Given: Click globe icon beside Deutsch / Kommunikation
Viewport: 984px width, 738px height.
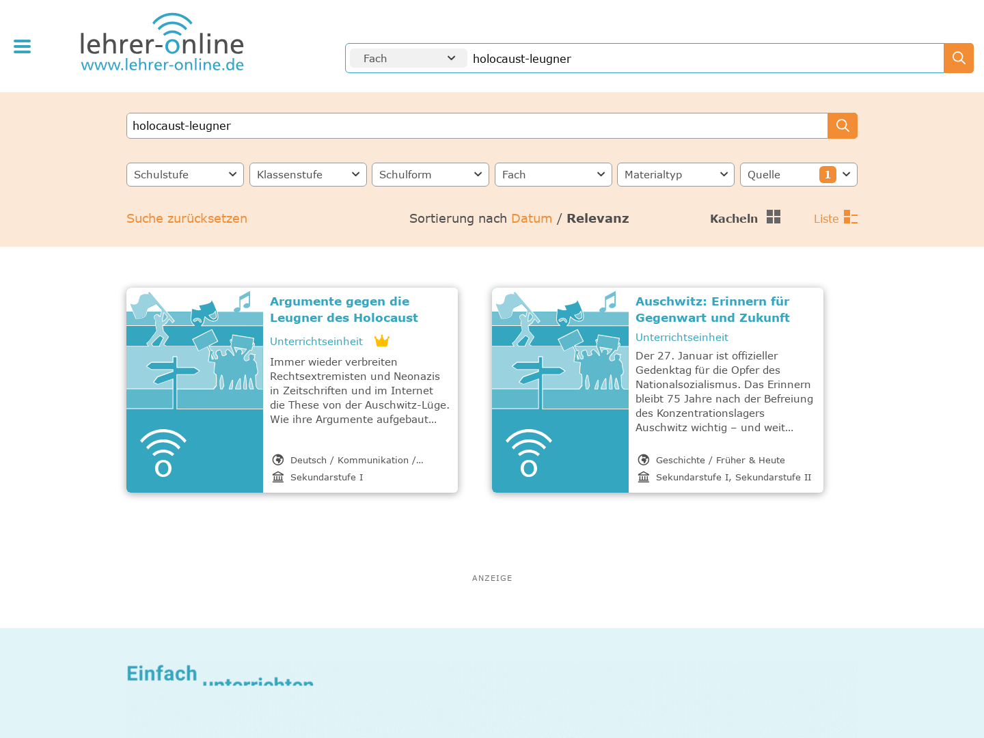Looking at the screenshot, I should (x=278, y=460).
